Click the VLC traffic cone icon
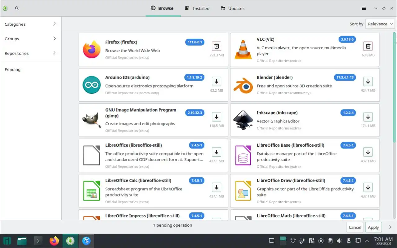 tap(243, 50)
